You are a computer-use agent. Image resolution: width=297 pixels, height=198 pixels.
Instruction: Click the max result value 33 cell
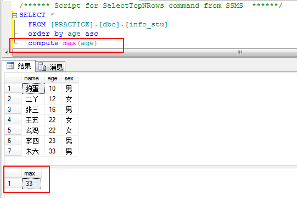point(31,184)
